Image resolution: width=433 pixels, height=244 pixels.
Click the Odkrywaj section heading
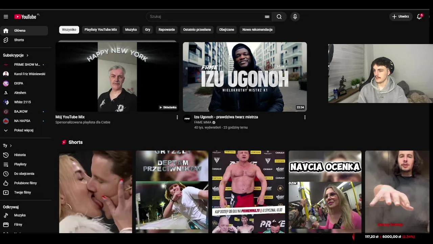coord(11,207)
